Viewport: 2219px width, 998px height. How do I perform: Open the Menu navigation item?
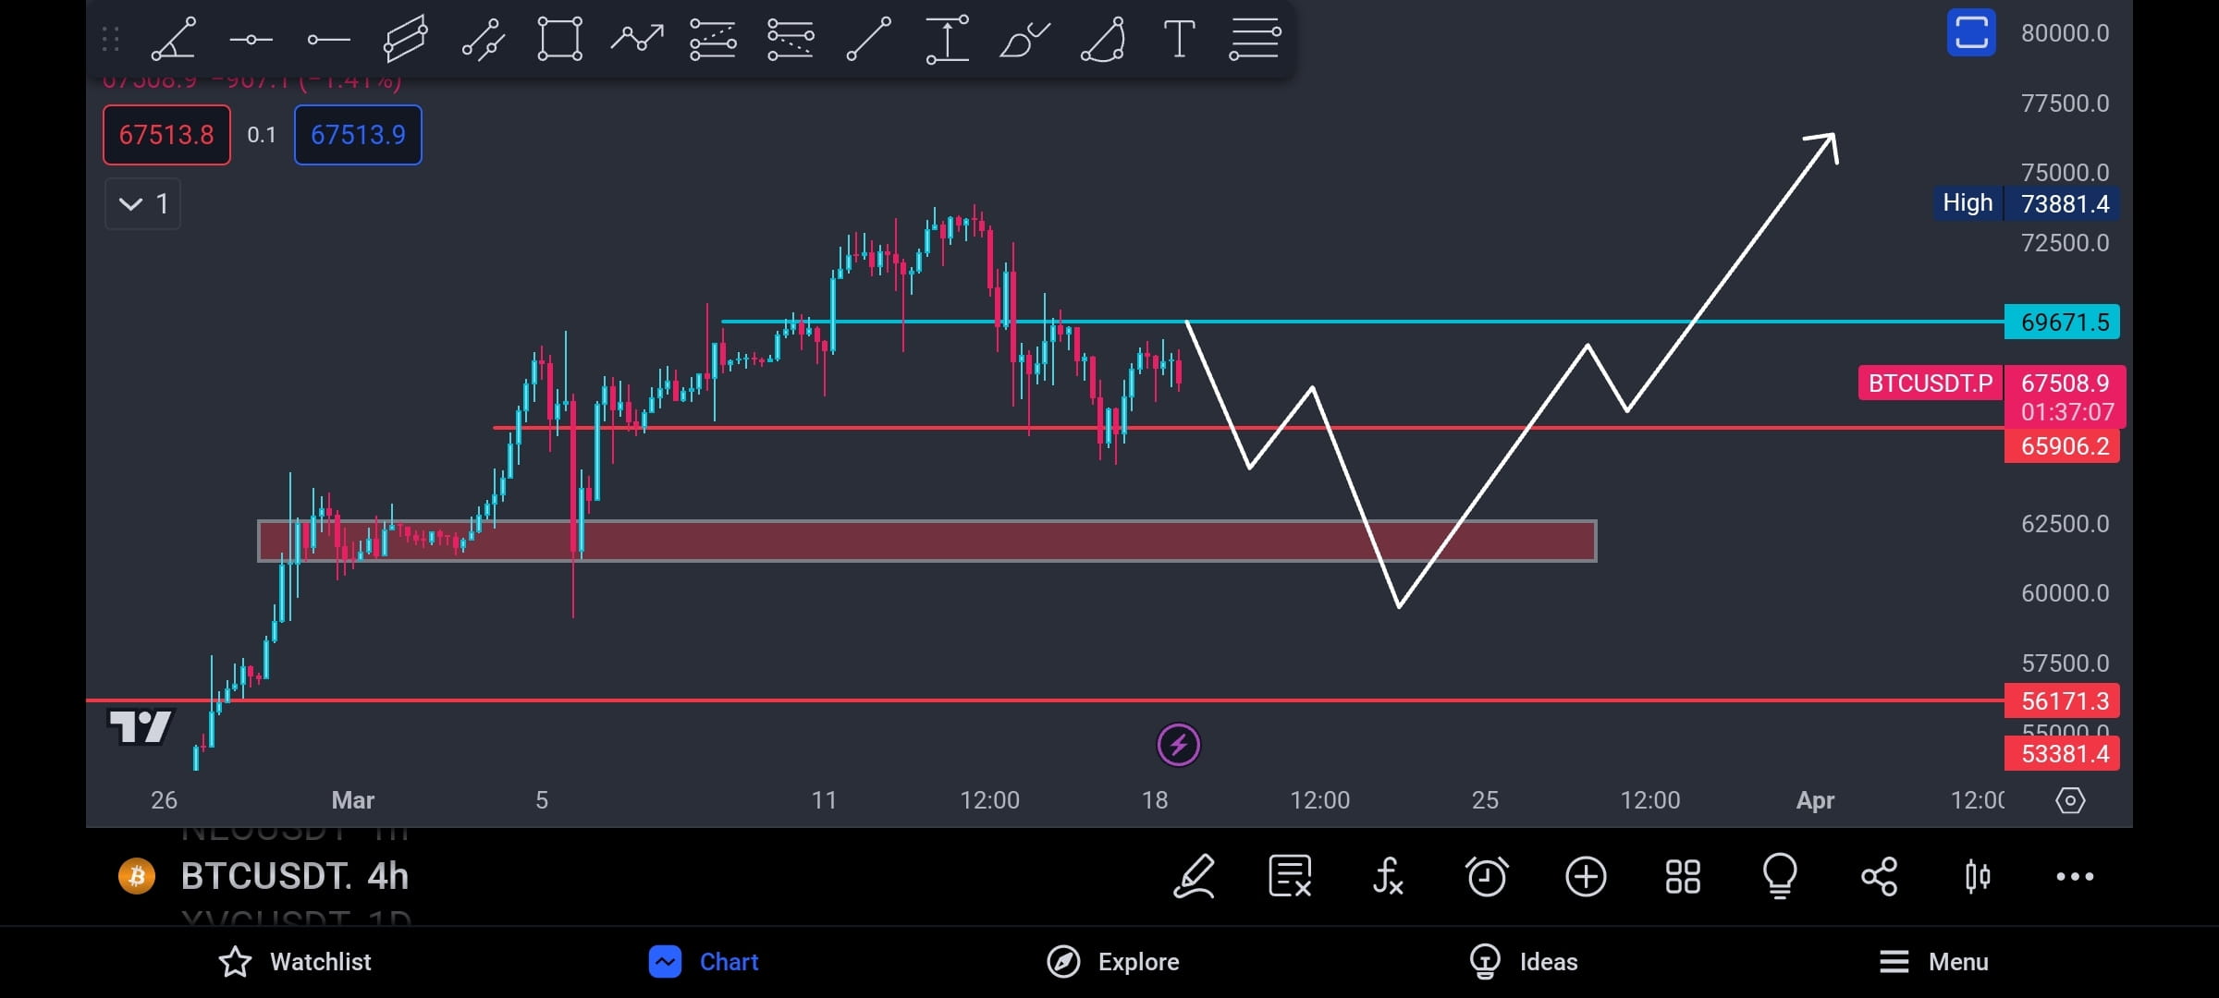(1934, 961)
